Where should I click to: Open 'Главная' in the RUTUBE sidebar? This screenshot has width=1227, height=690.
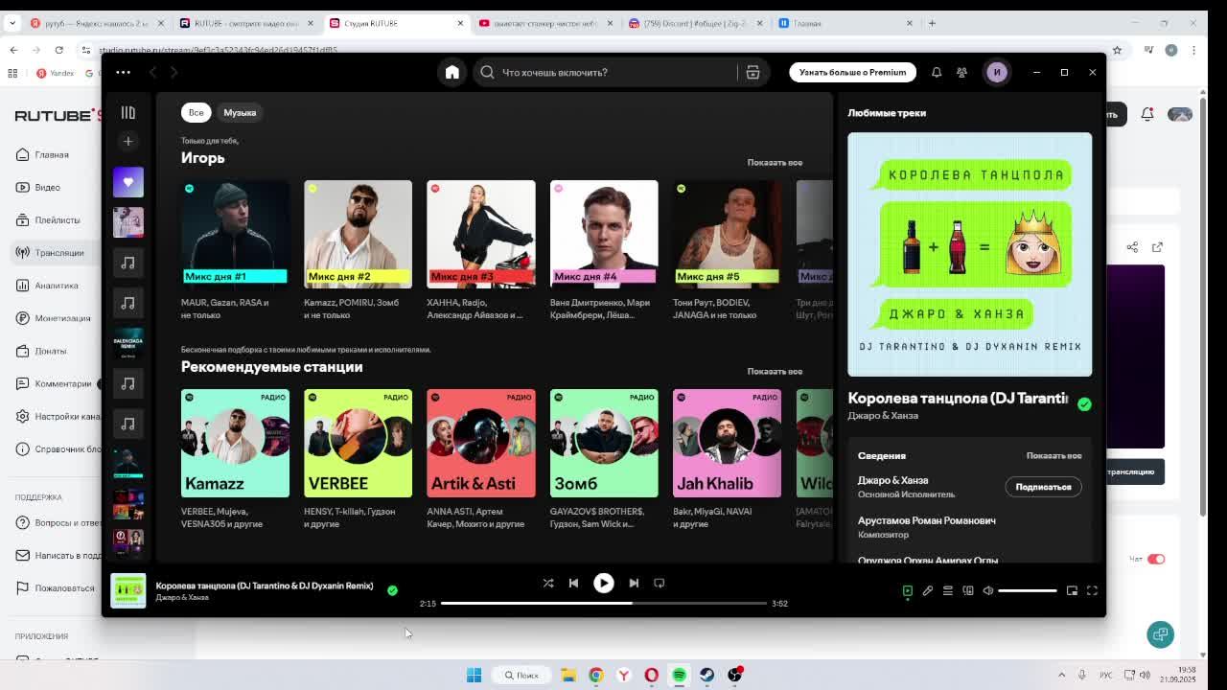point(52,154)
